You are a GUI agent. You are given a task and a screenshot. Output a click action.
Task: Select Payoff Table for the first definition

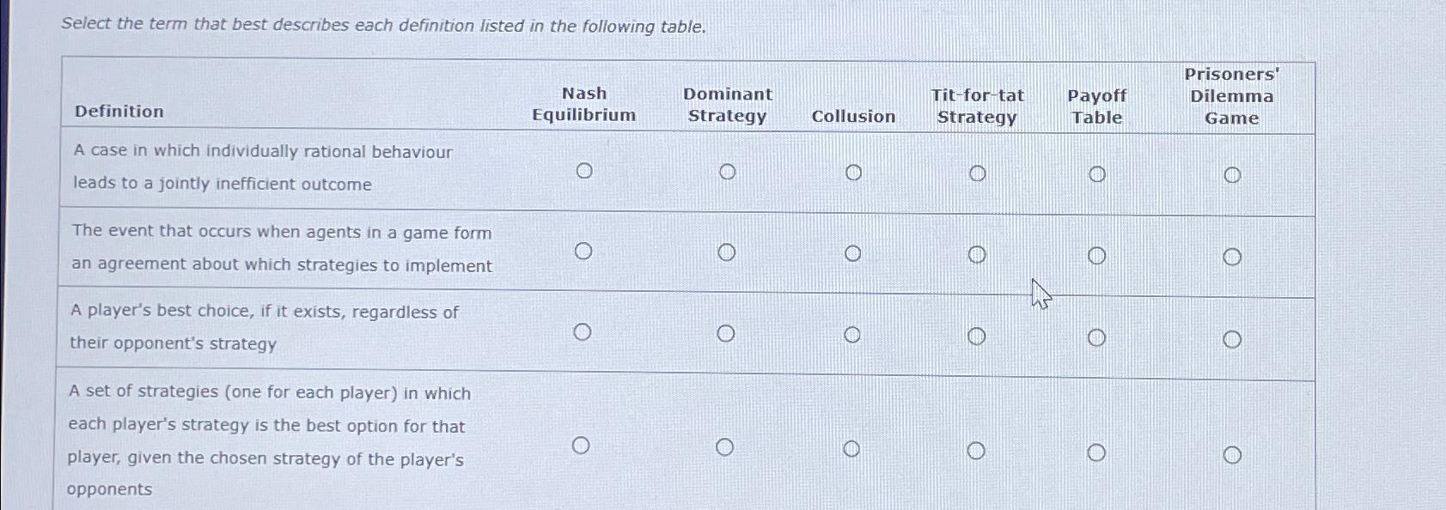click(1097, 174)
